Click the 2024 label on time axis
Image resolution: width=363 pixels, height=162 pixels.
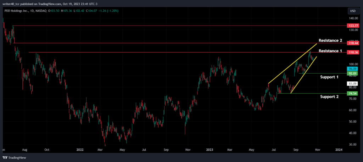tap(339, 150)
